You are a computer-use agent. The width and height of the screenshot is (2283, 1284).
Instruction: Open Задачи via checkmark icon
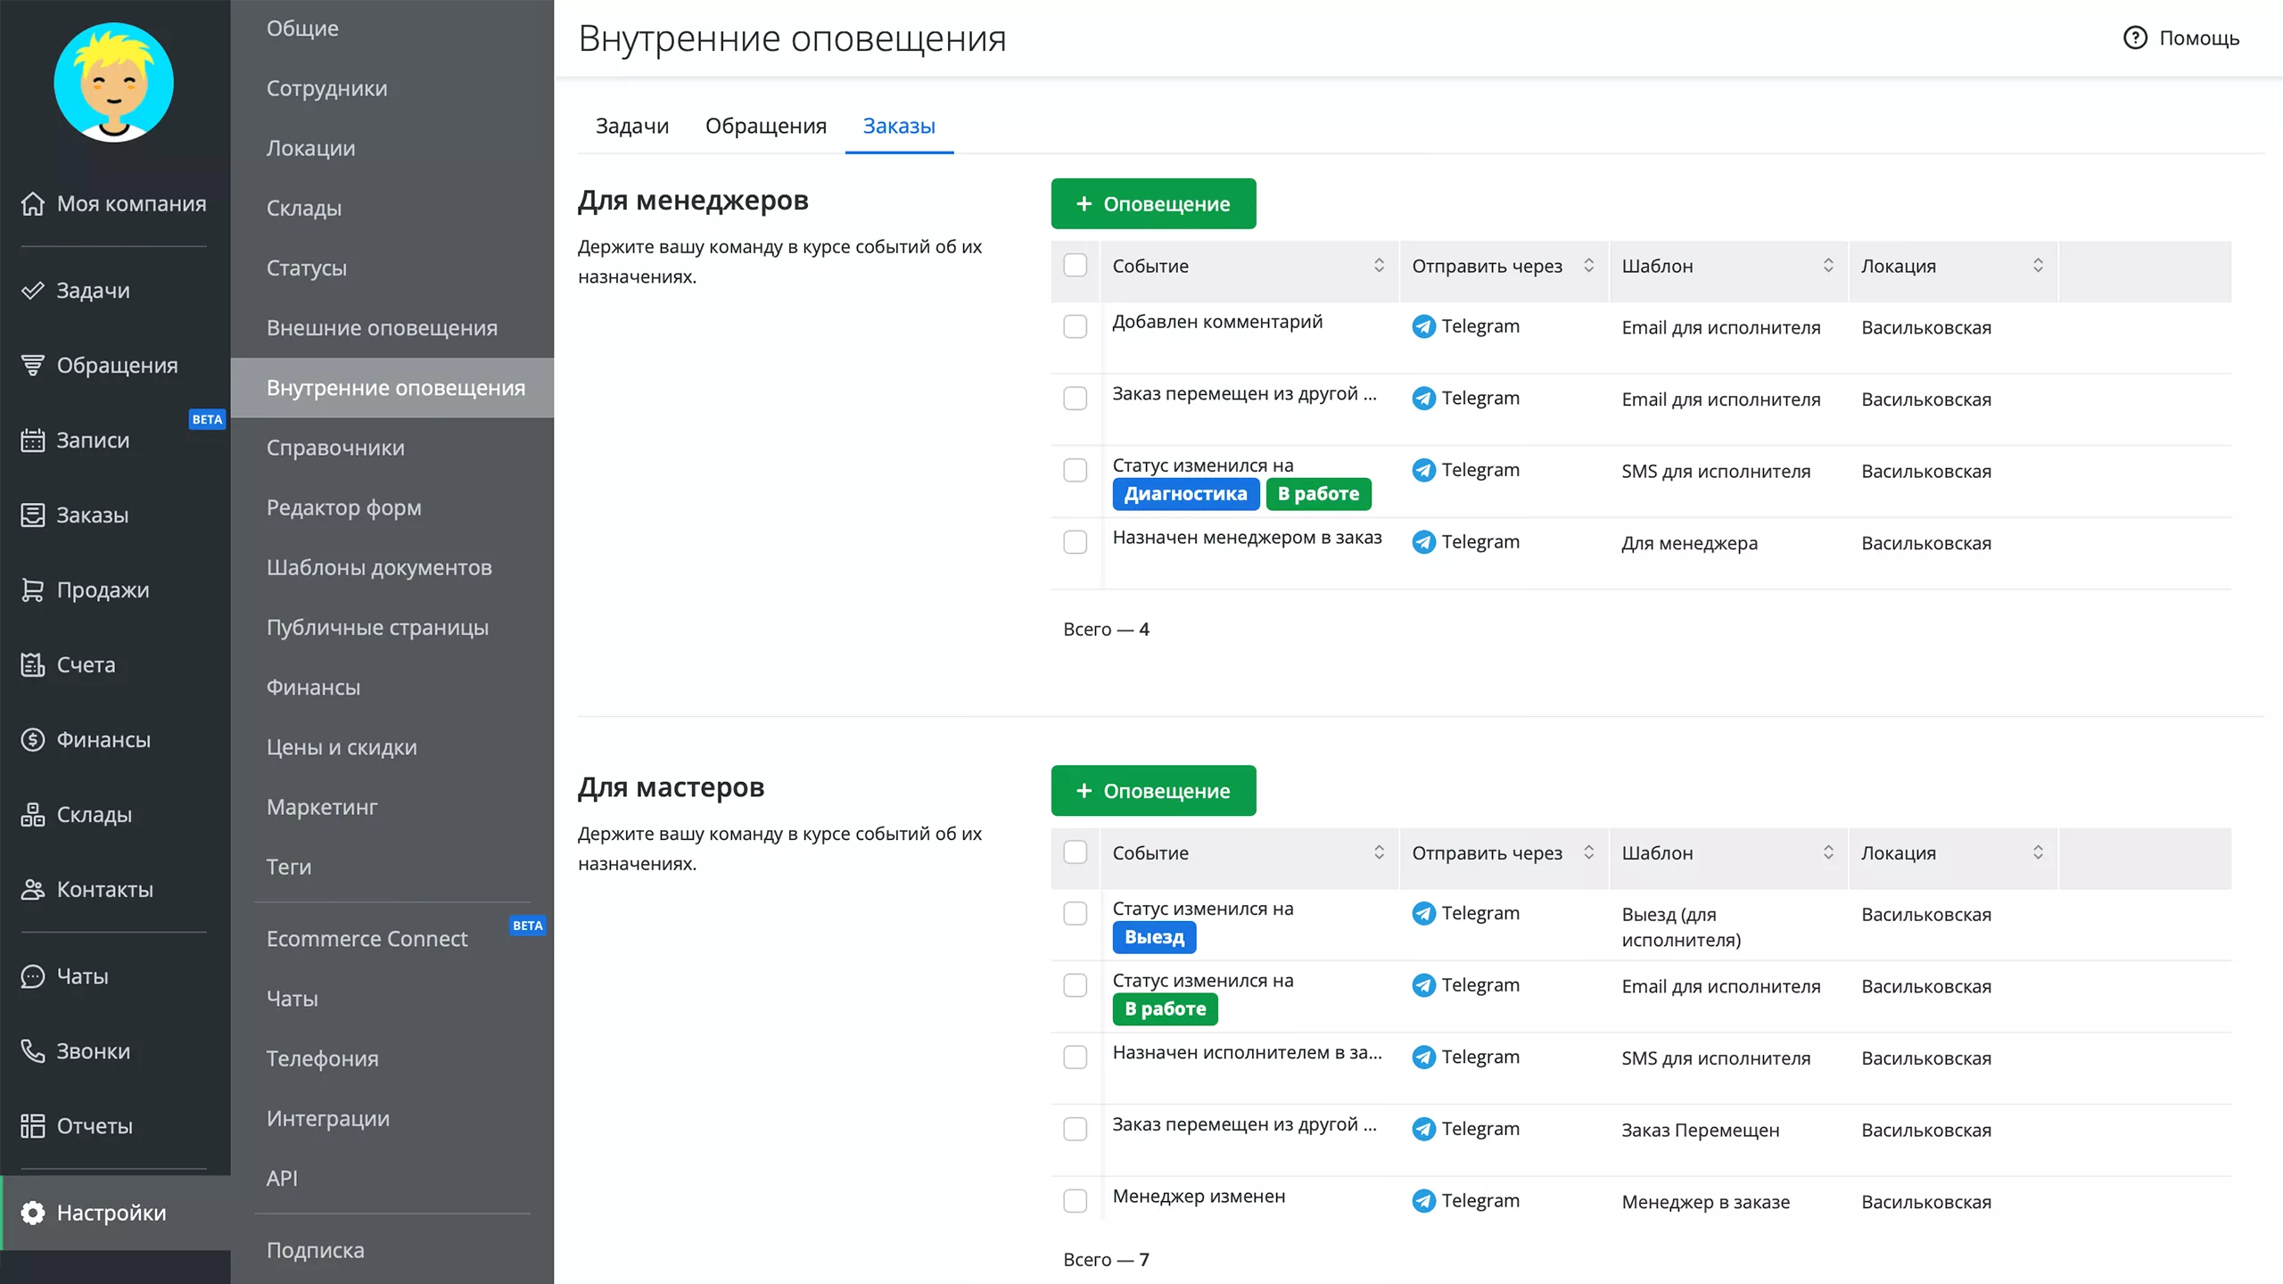point(33,291)
